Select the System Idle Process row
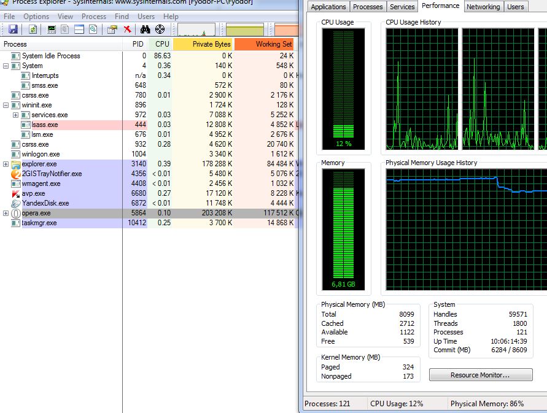 click(149, 56)
